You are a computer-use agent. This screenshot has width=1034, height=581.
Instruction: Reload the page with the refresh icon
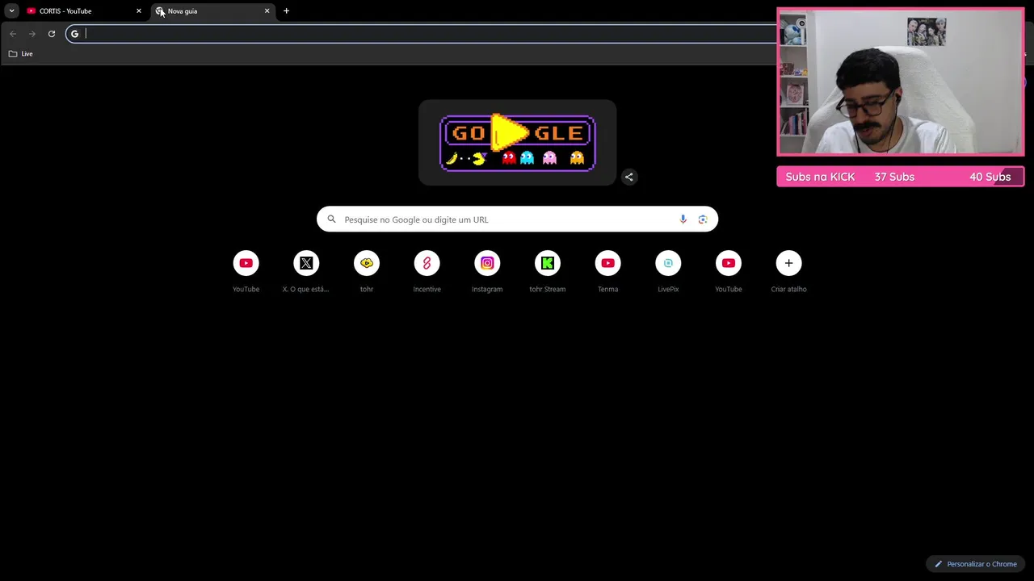(x=52, y=34)
